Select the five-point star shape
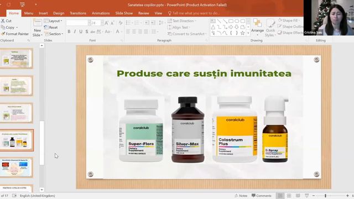 coord(243,33)
